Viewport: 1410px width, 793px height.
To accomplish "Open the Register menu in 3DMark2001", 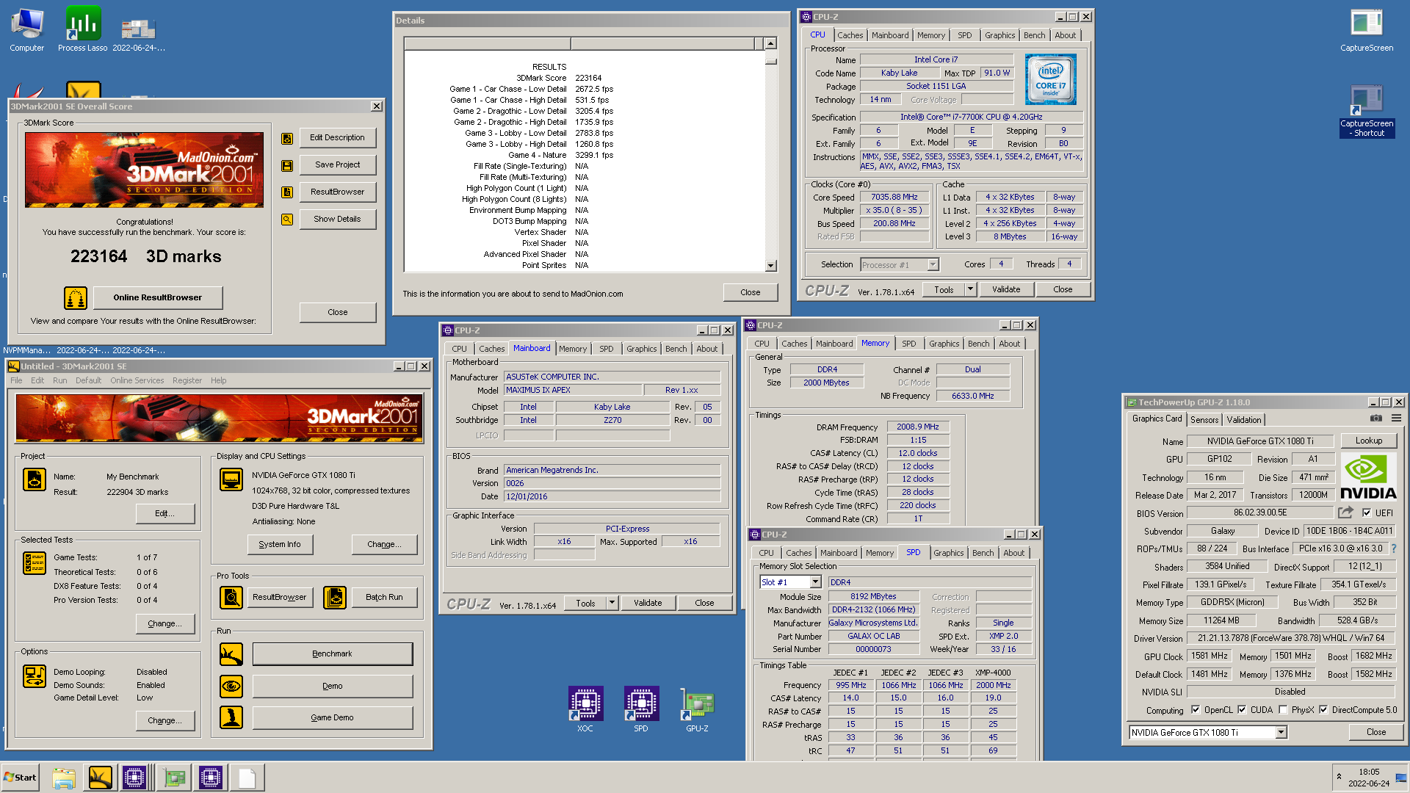I will (x=187, y=380).
